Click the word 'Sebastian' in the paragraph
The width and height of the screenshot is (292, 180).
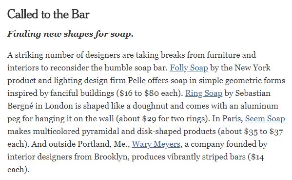(253, 93)
